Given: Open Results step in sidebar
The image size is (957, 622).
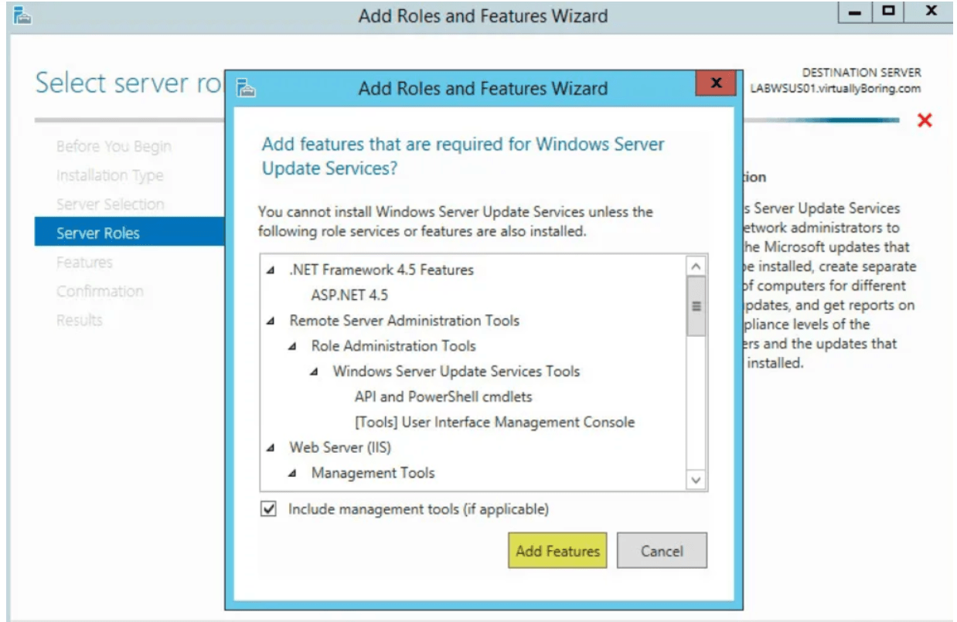Looking at the screenshot, I should tap(79, 320).
